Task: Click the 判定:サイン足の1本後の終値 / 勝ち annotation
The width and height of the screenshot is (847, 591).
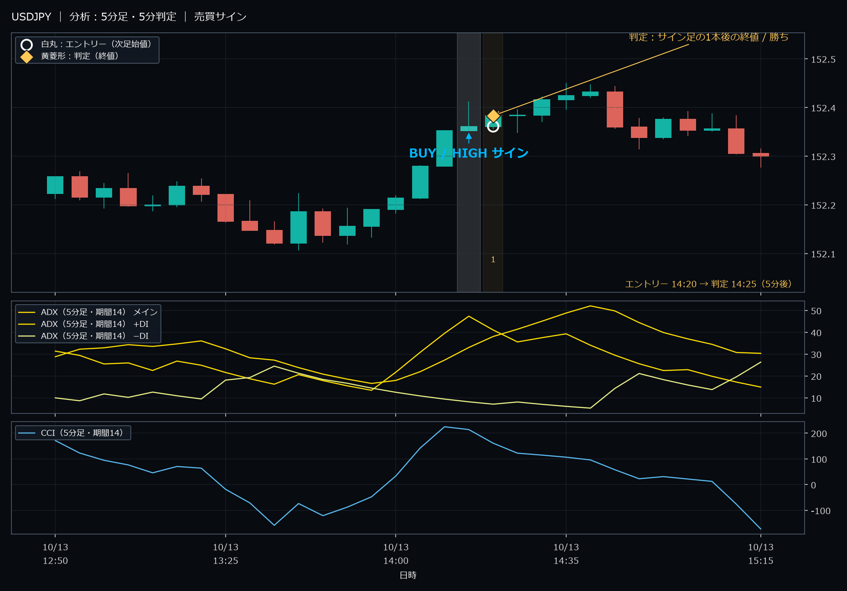Action: pos(708,37)
